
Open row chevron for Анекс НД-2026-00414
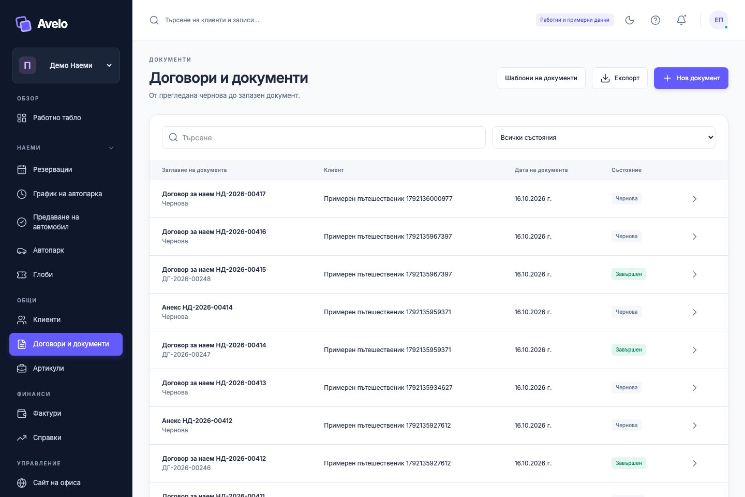pyautogui.click(x=695, y=312)
